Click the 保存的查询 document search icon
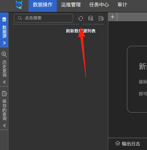 click(x=4, y=94)
